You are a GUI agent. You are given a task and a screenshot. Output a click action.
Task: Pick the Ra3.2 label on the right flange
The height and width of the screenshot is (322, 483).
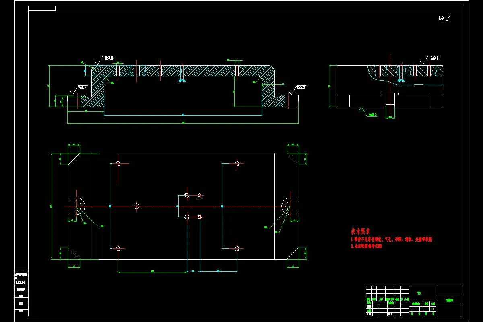pos(301,87)
